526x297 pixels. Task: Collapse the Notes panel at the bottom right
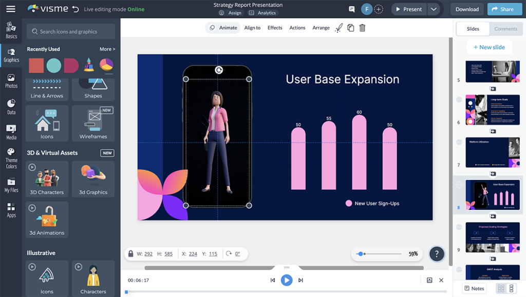pyautogui.click(x=474, y=288)
